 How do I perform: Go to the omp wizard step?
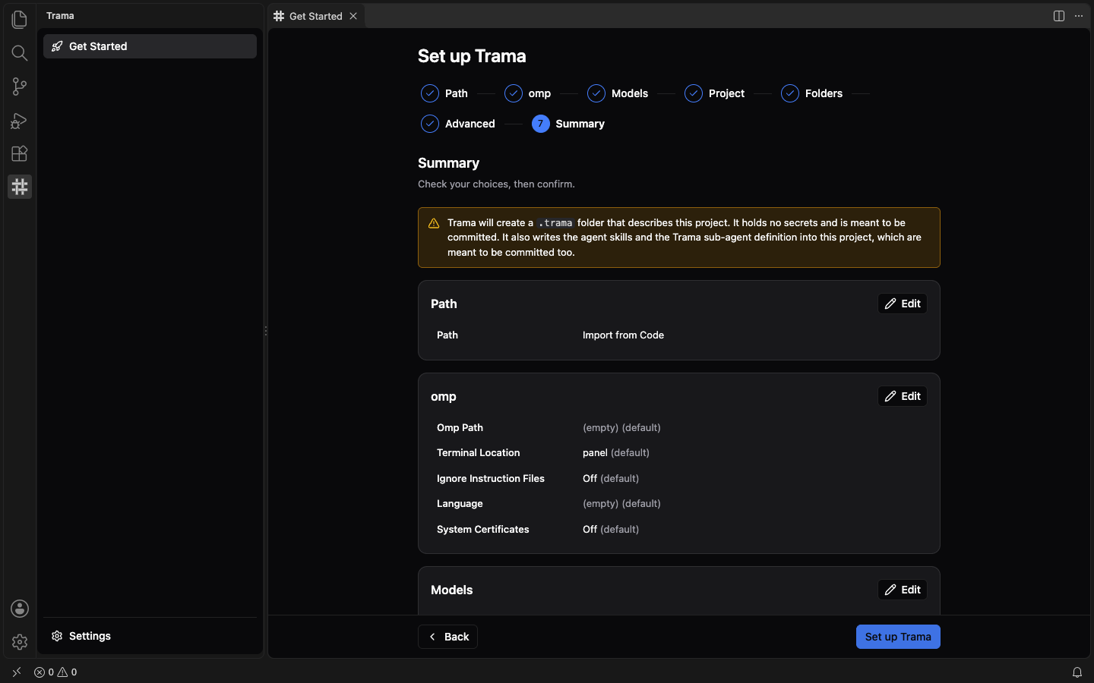528,93
